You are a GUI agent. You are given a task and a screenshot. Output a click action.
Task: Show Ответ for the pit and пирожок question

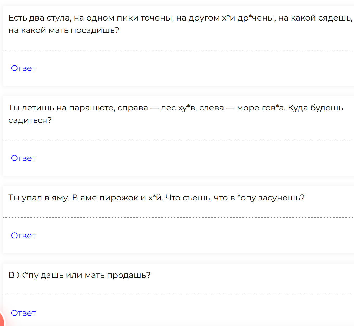pyautogui.click(x=23, y=236)
